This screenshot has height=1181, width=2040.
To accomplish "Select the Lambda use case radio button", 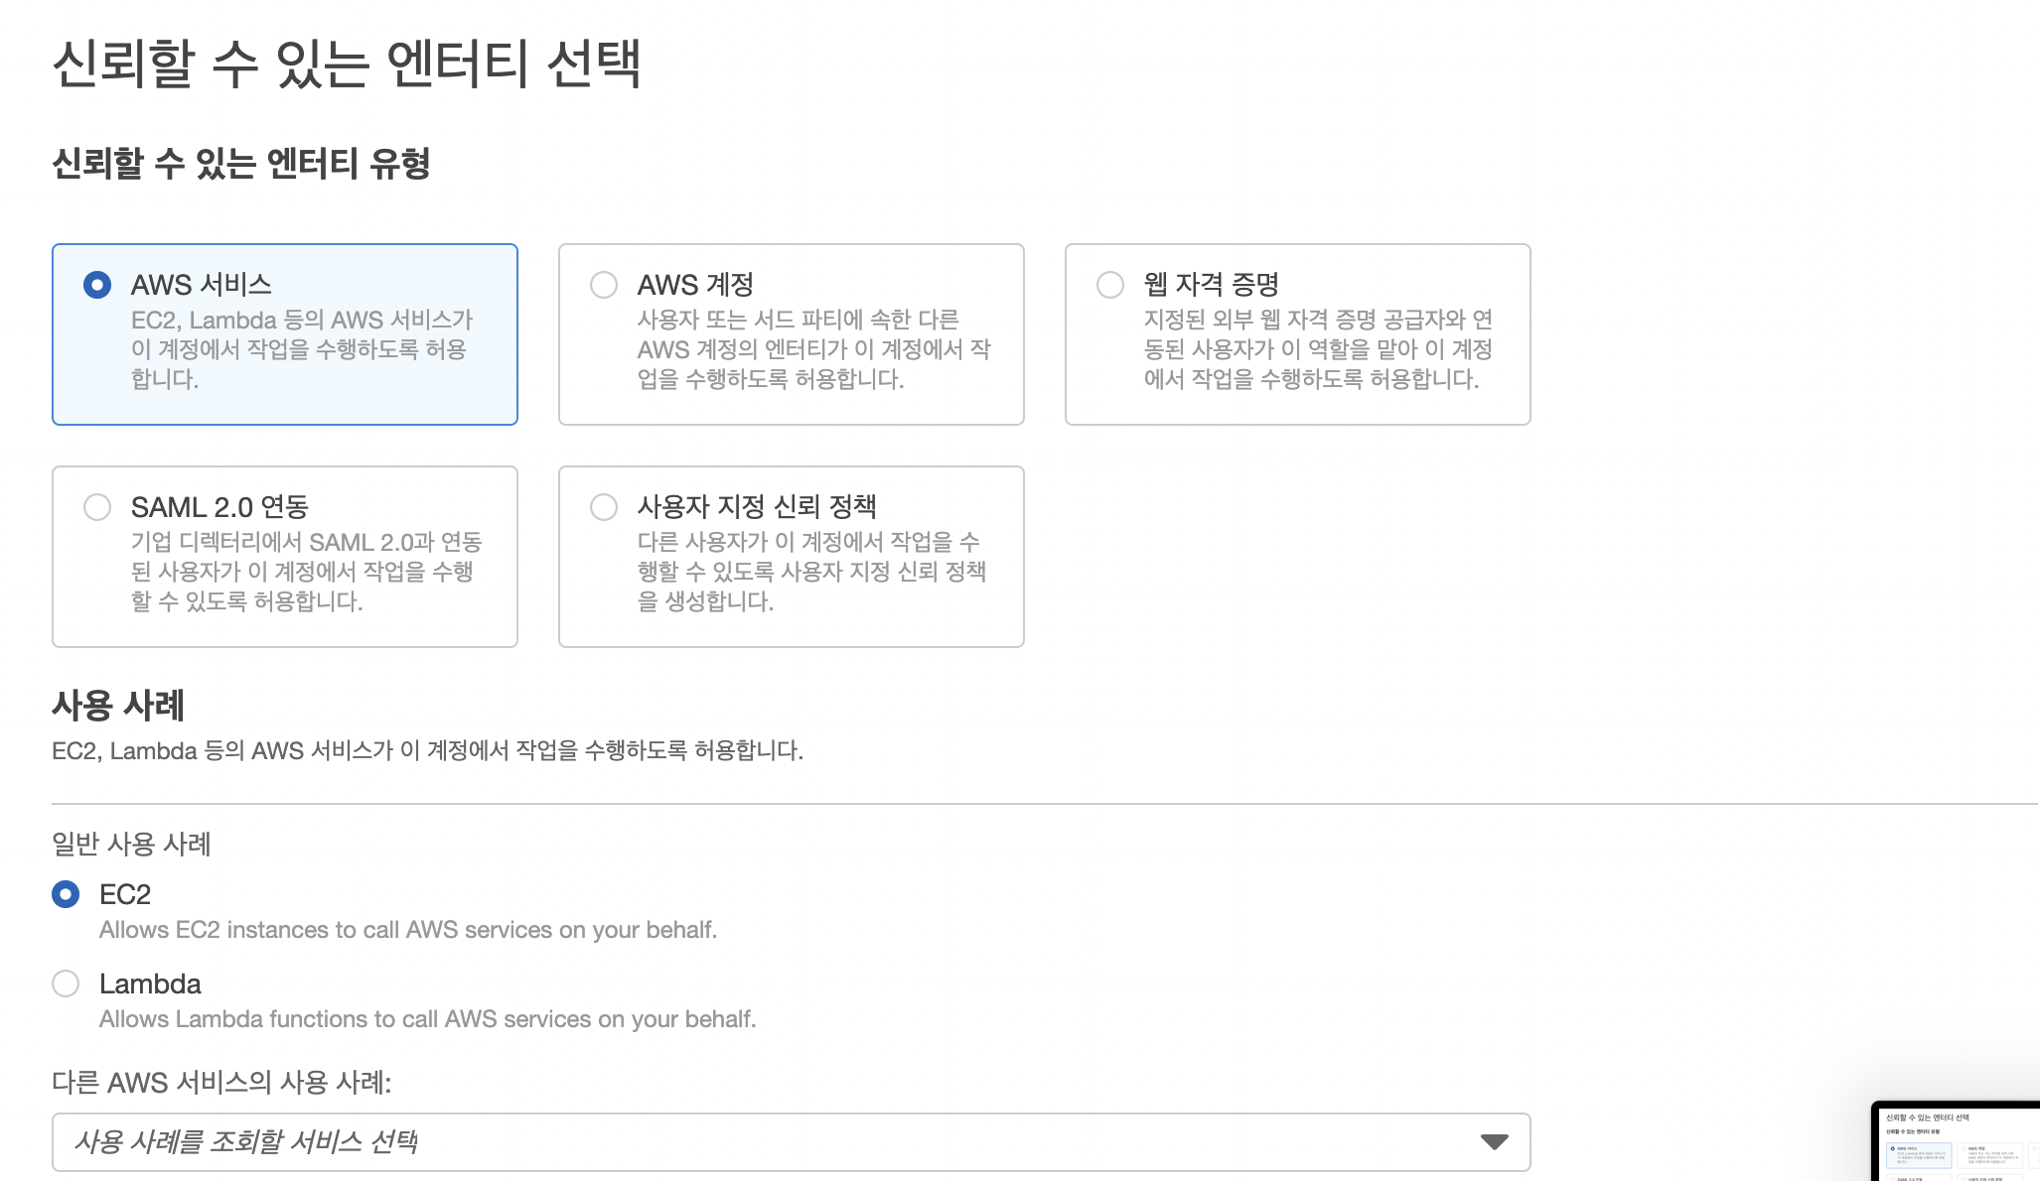I will click(66, 984).
